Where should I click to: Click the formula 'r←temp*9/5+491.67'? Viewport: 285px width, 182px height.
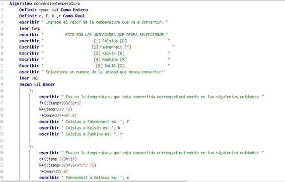pos(58,116)
